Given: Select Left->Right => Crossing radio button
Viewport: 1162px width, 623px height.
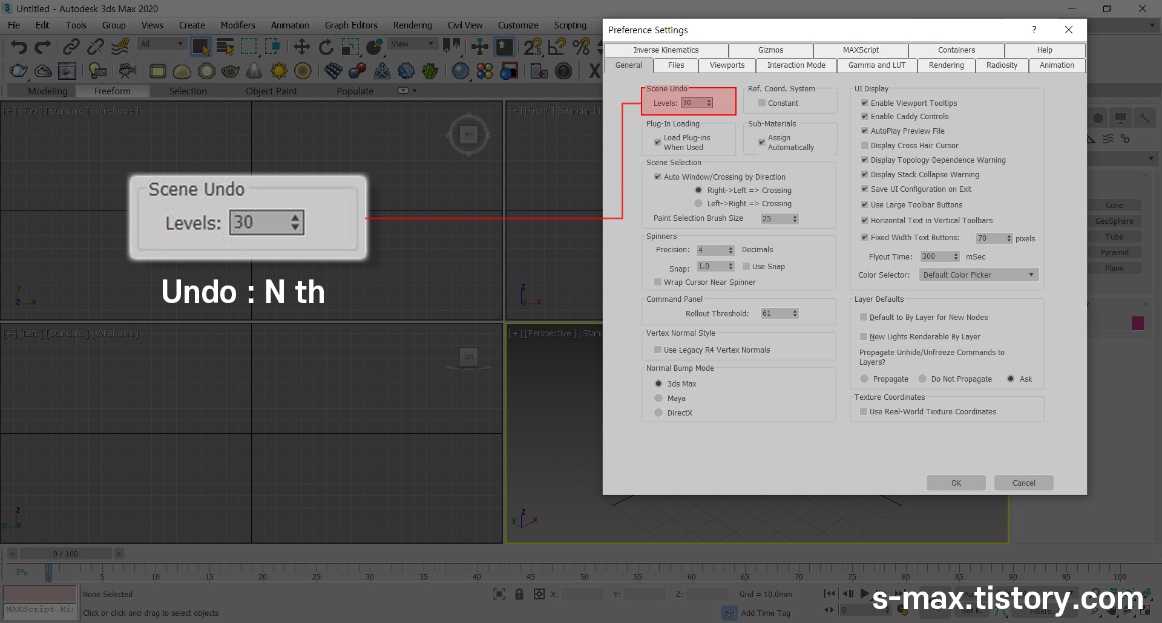Looking at the screenshot, I should 698,203.
